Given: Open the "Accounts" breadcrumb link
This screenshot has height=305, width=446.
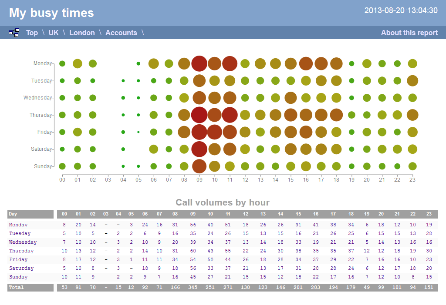Looking at the screenshot, I should [121, 33].
